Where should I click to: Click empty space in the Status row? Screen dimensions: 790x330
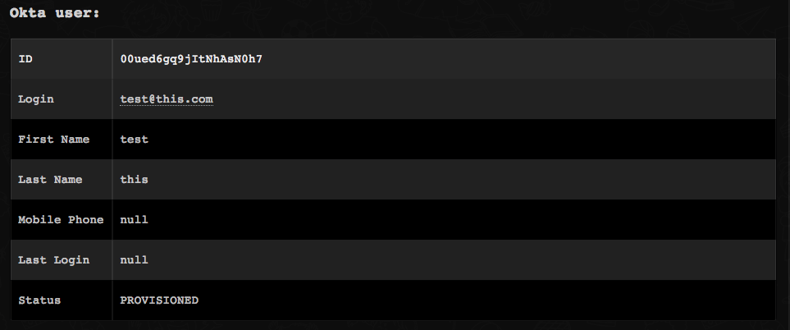point(492,300)
